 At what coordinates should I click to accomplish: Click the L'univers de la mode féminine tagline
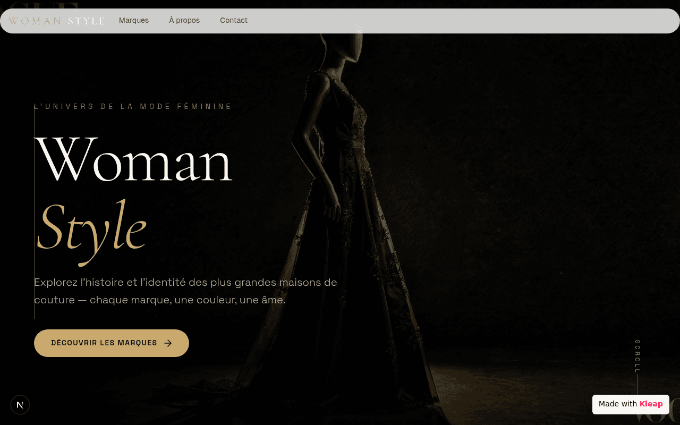pyautogui.click(x=133, y=106)
